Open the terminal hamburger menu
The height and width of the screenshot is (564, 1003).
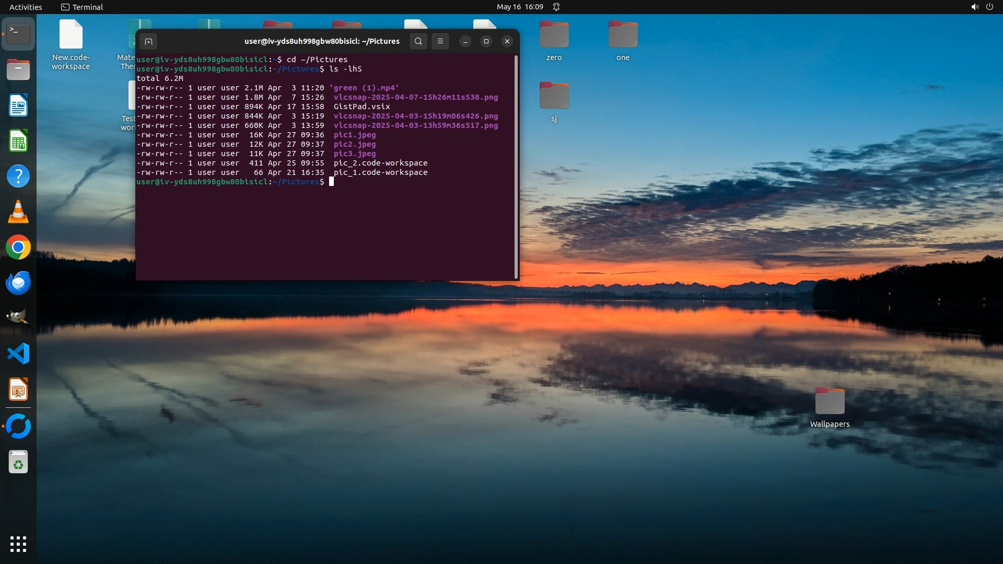point(440,41)
